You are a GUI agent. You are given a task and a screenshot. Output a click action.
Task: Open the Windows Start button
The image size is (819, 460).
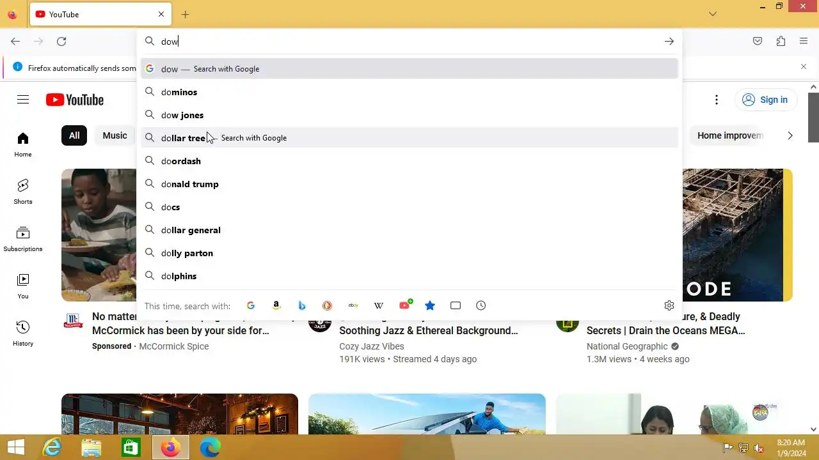point(16,447)
